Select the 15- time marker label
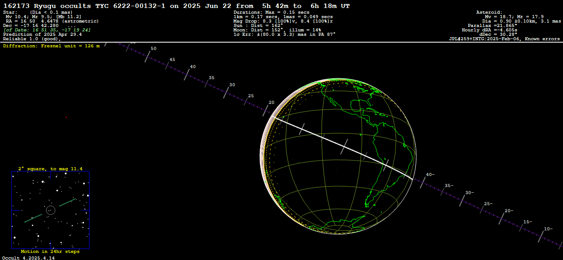Image resolution: width=563 pixels, height=260 pixels. (528, 222)
